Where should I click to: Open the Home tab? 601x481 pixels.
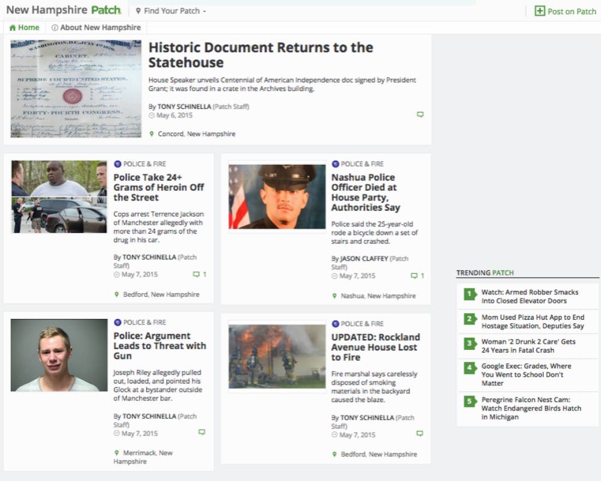(x=25, y=28)
